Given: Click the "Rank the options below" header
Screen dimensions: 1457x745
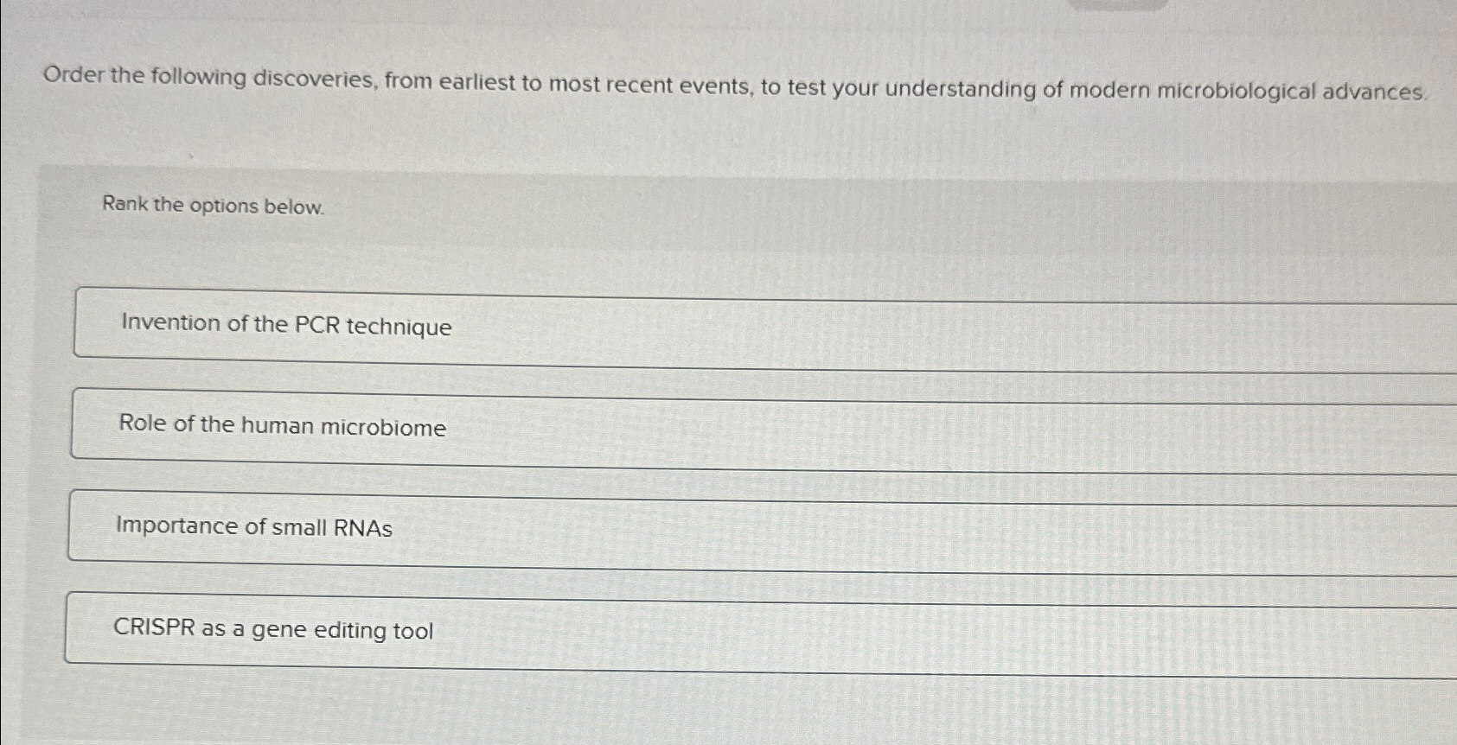Looking at the screenshot, I should [x=213, y=204].
